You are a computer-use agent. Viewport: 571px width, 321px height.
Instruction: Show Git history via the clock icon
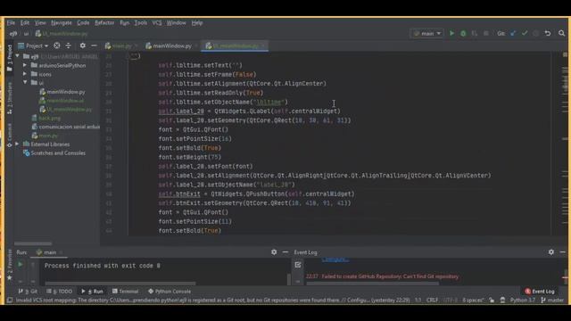[x=535, y=33]
